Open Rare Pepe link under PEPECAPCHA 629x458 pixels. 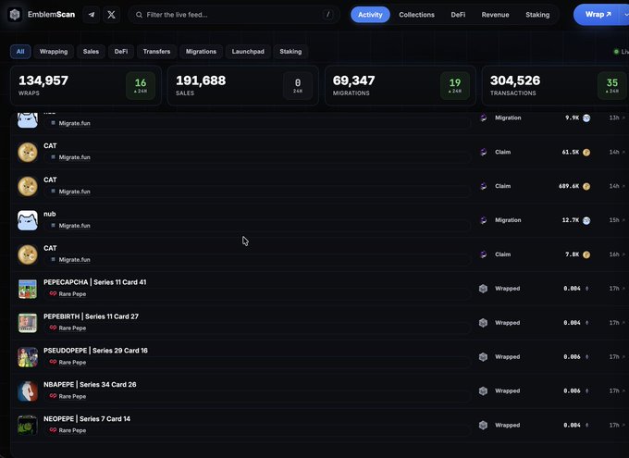pyautogui.click(x=72, y=294)
